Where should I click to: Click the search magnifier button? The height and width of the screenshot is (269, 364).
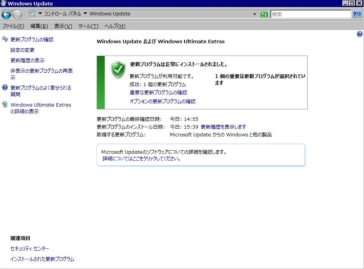click(357, 14)
